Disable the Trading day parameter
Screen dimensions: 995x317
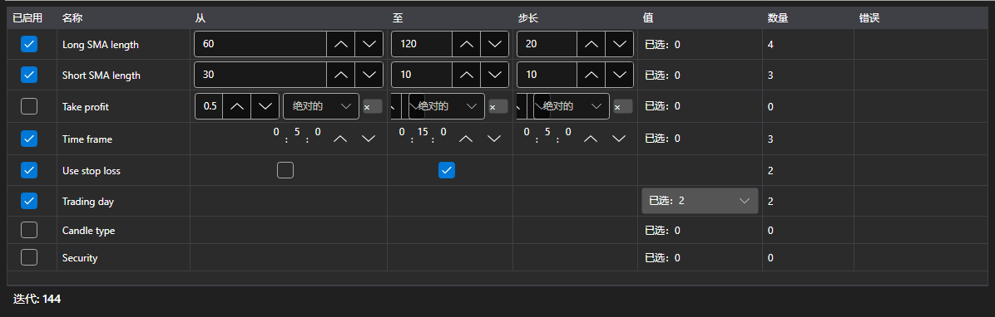point(29,201)
